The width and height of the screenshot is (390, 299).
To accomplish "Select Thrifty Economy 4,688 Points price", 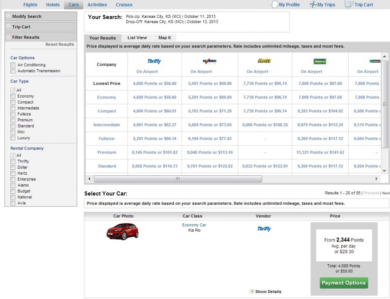I will tap(155, 97).
